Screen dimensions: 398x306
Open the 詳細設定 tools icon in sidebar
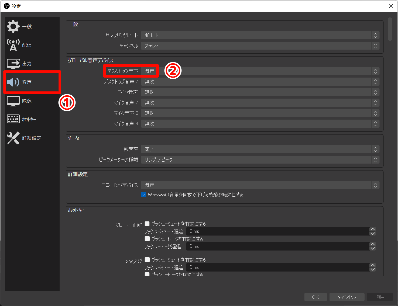[x=13, y=138]
